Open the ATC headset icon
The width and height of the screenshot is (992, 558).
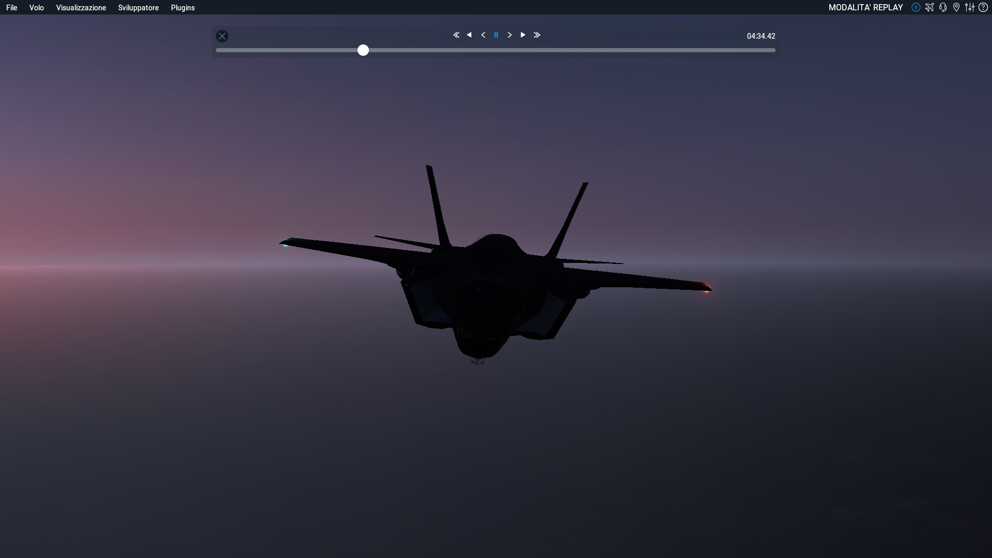point(943,7)
